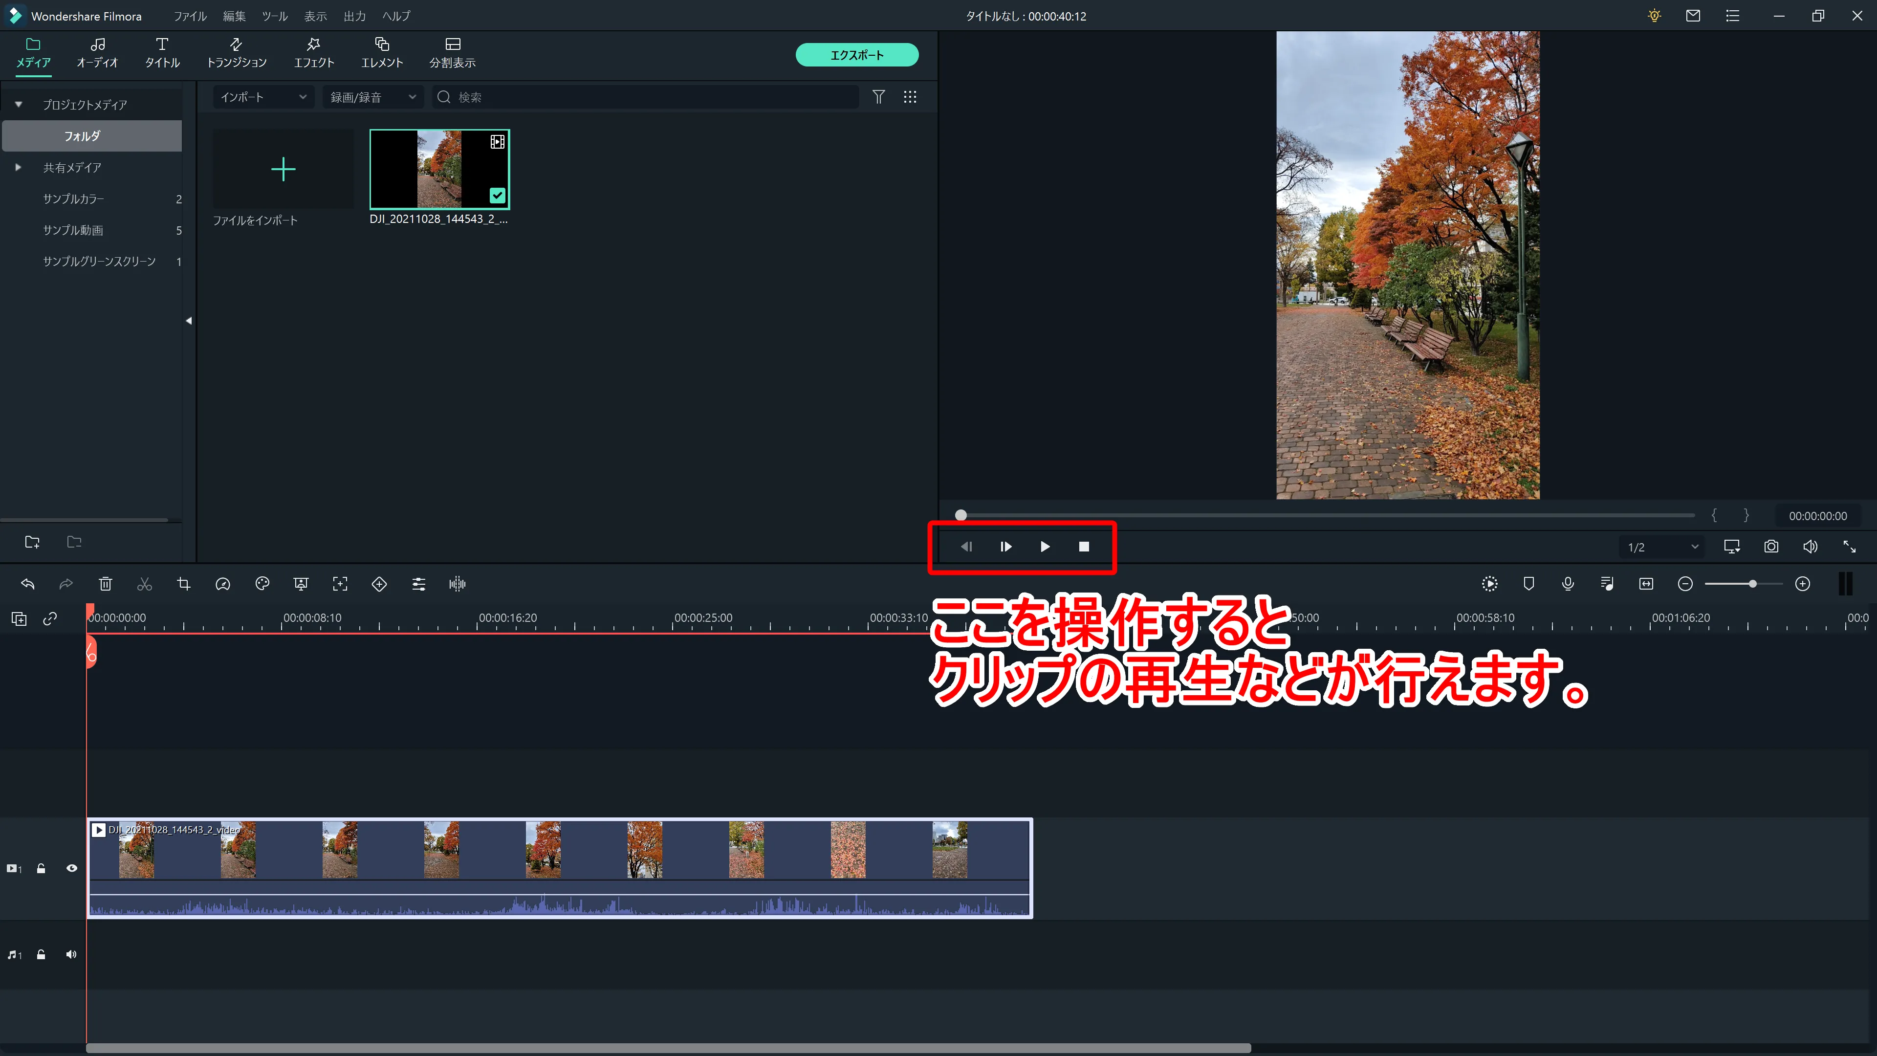Click the voiceover microphone icon
Screen dimensions: 1877x1056
point(1568,584)
